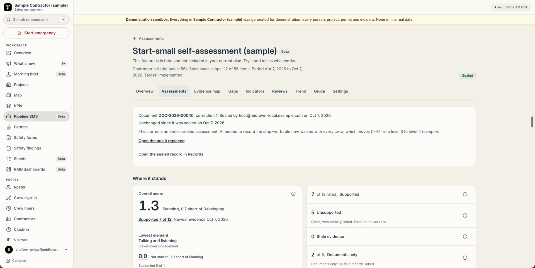
Task: Open the one it replaced link
Action: 161,141
